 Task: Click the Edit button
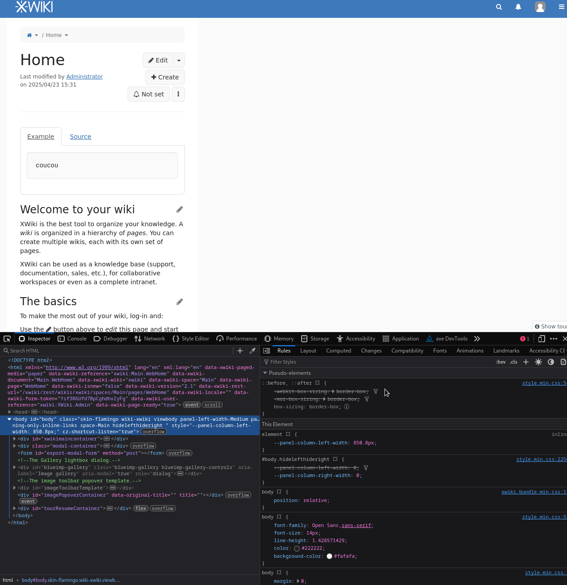(158, 60)
